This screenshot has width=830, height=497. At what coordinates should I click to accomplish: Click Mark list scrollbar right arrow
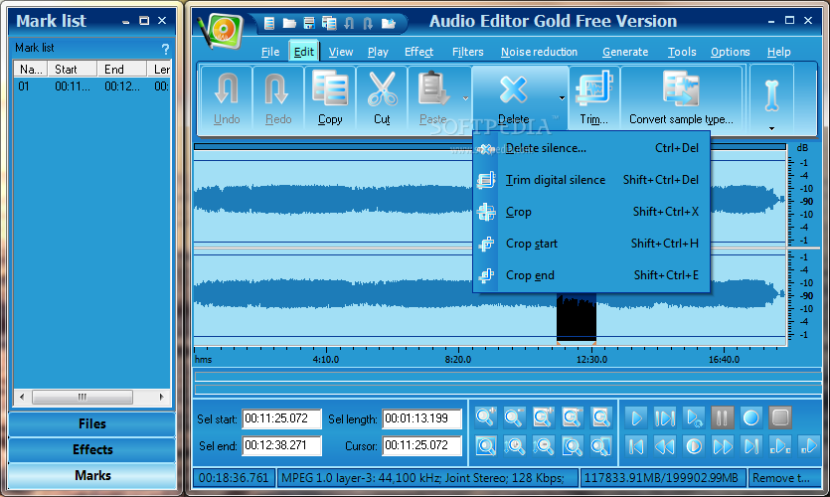(x=161, y=397)
